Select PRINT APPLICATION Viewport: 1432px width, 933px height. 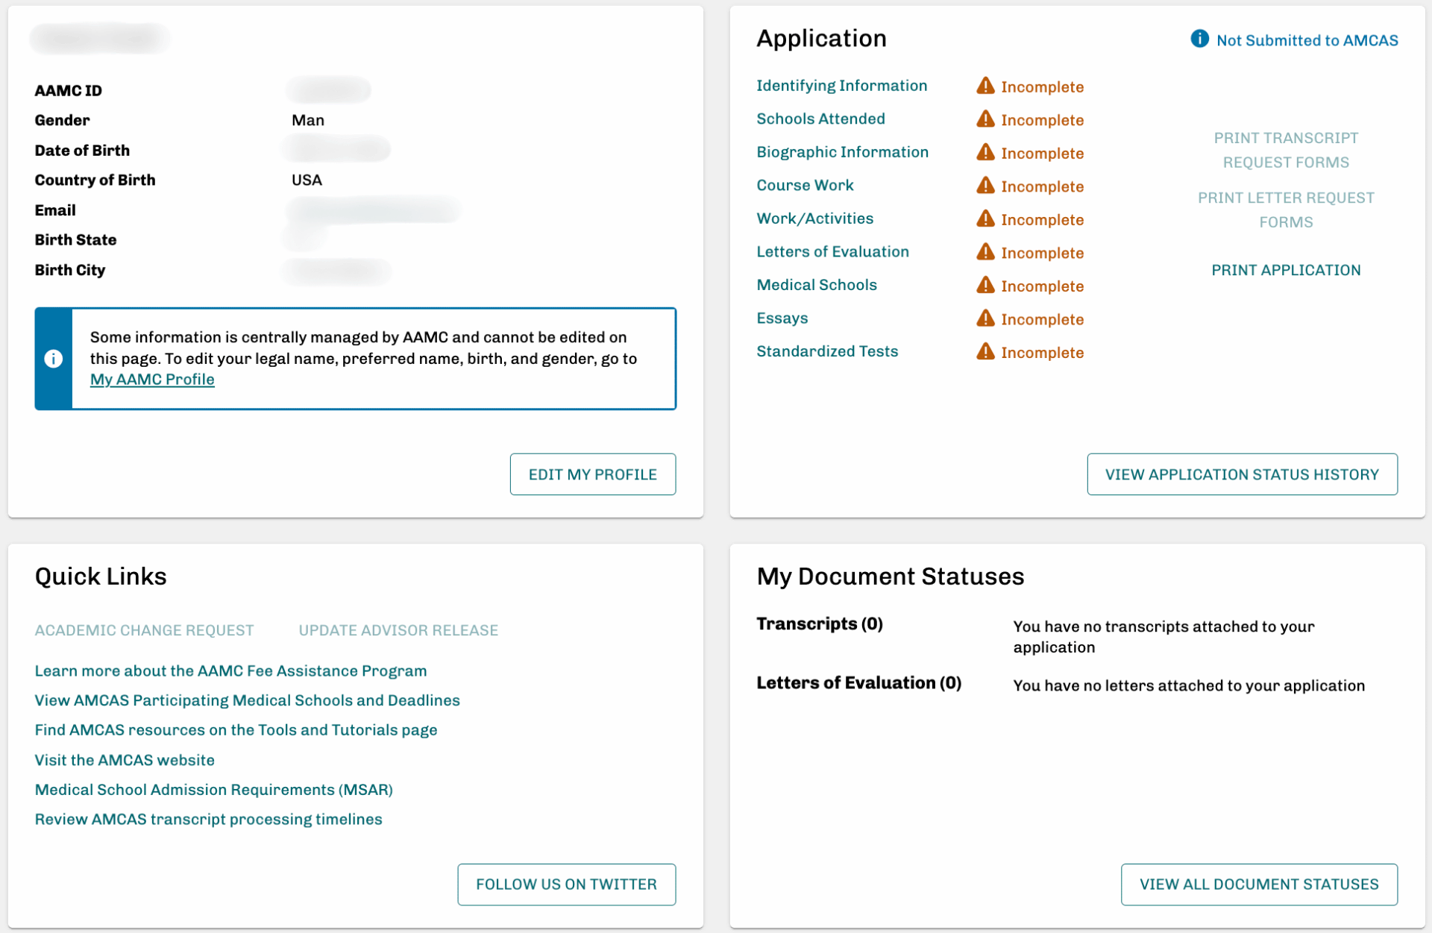click(x=1286, y=269)
